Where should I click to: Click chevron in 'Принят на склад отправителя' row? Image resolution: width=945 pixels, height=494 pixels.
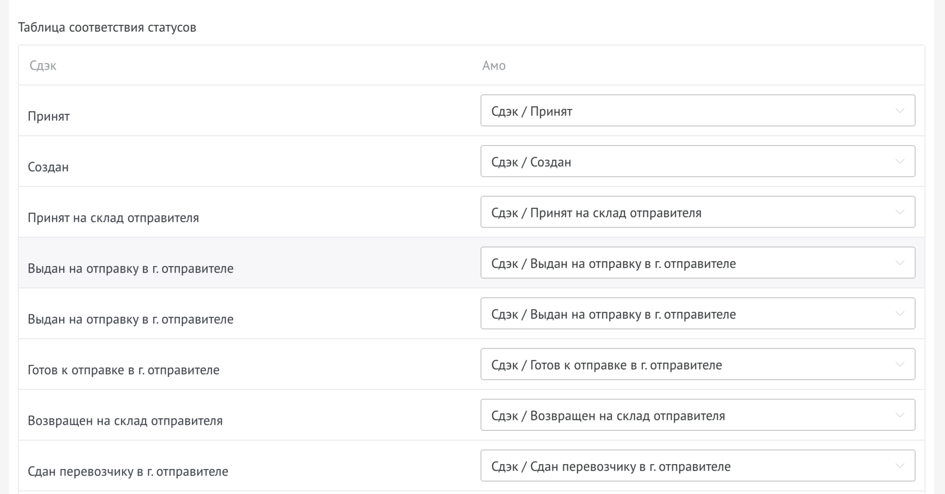pyautogui.click(x=899, y=212)
